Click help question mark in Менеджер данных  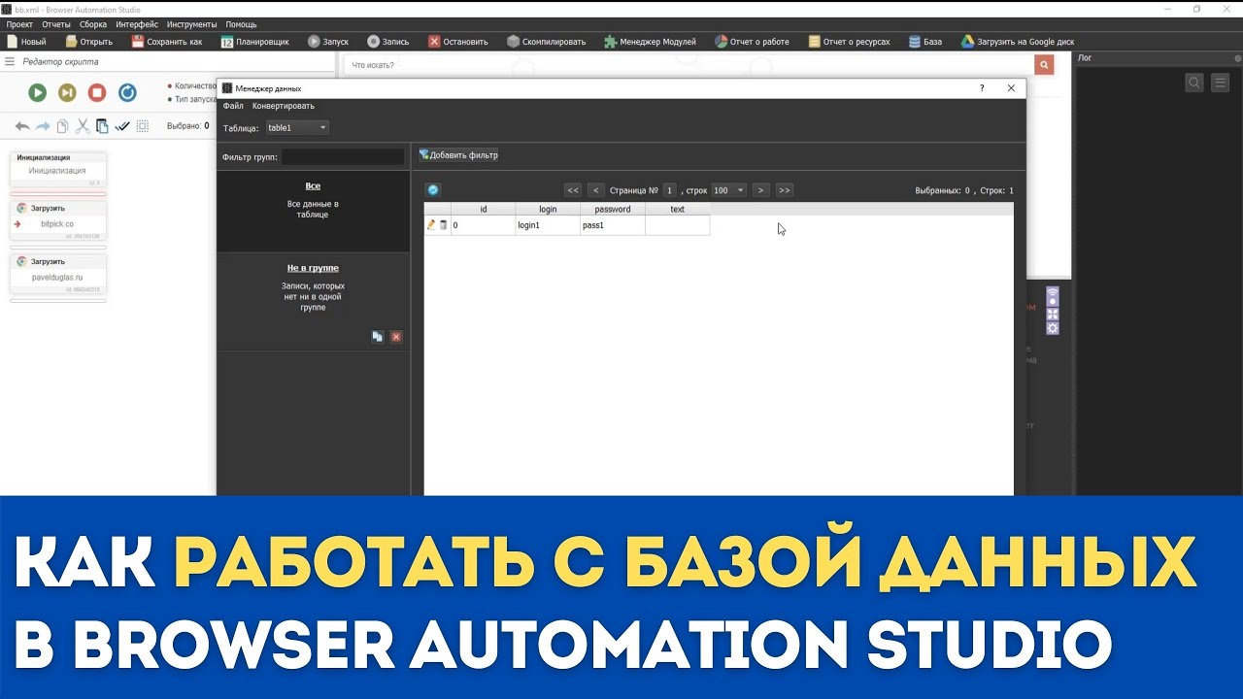click(x=982, y=88)
